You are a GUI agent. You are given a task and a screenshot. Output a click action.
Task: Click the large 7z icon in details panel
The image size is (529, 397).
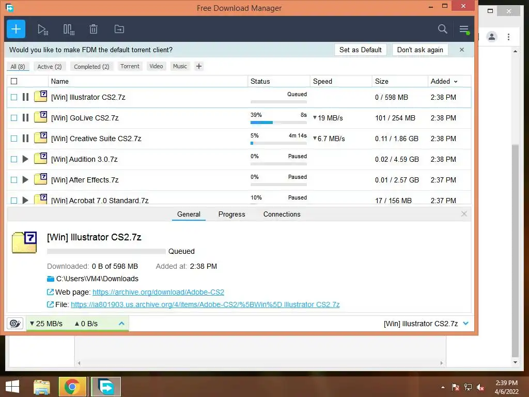(24, 242)
